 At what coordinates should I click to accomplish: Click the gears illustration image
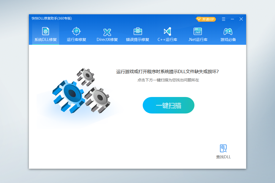pos(81,91)
